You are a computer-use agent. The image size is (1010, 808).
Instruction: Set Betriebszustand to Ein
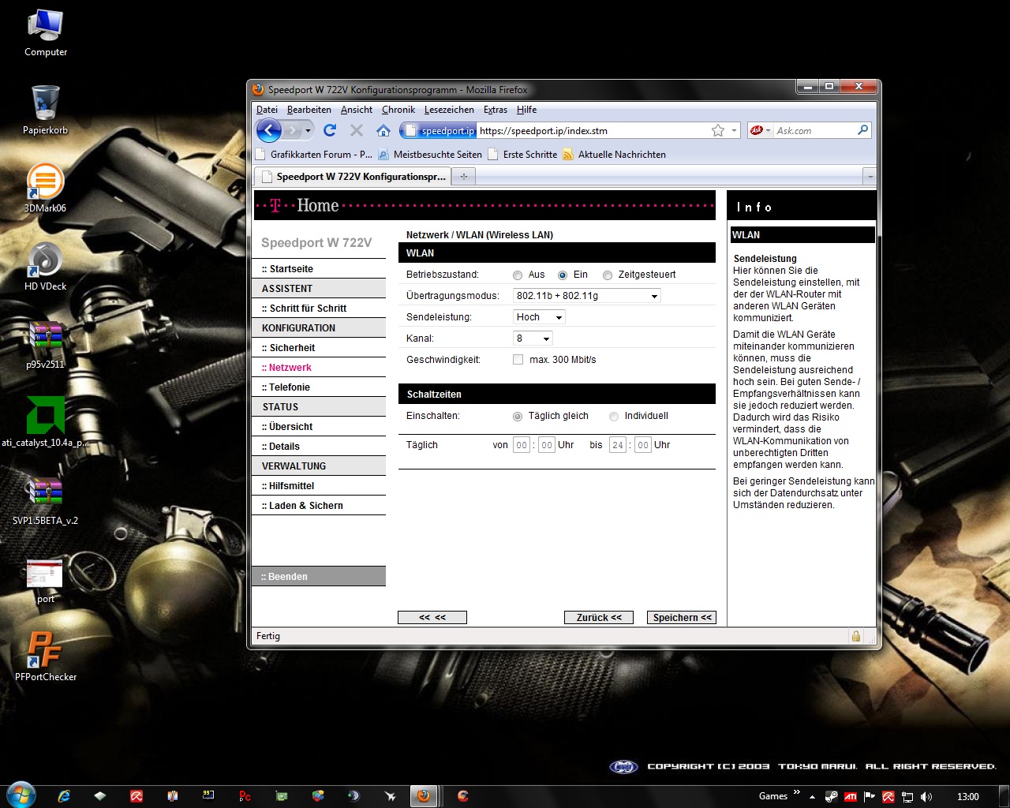[x=563, y=275]
